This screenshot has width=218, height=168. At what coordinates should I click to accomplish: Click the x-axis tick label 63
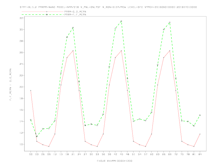[158, 154]
